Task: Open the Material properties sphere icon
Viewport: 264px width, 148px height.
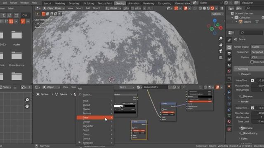Action: 229,122
